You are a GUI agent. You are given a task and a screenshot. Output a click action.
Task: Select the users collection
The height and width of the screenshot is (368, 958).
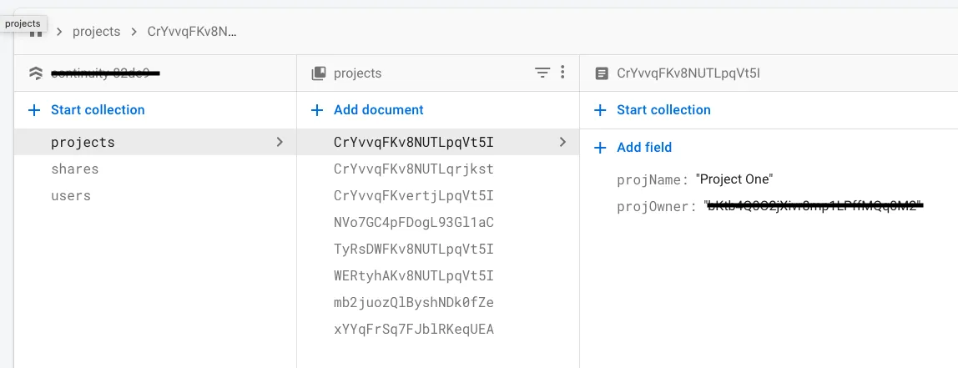point(71,196)
